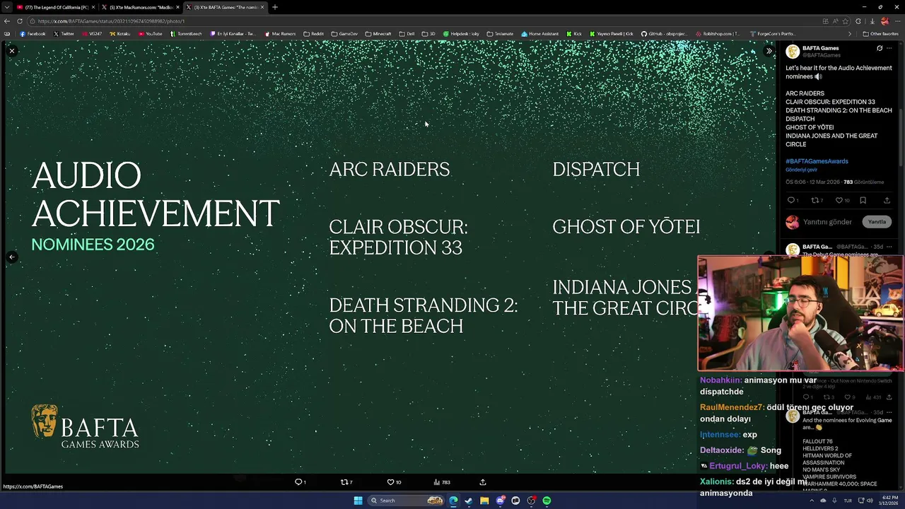
Task: Select the BAFTA Games X tab
Action: click(225, 7)
